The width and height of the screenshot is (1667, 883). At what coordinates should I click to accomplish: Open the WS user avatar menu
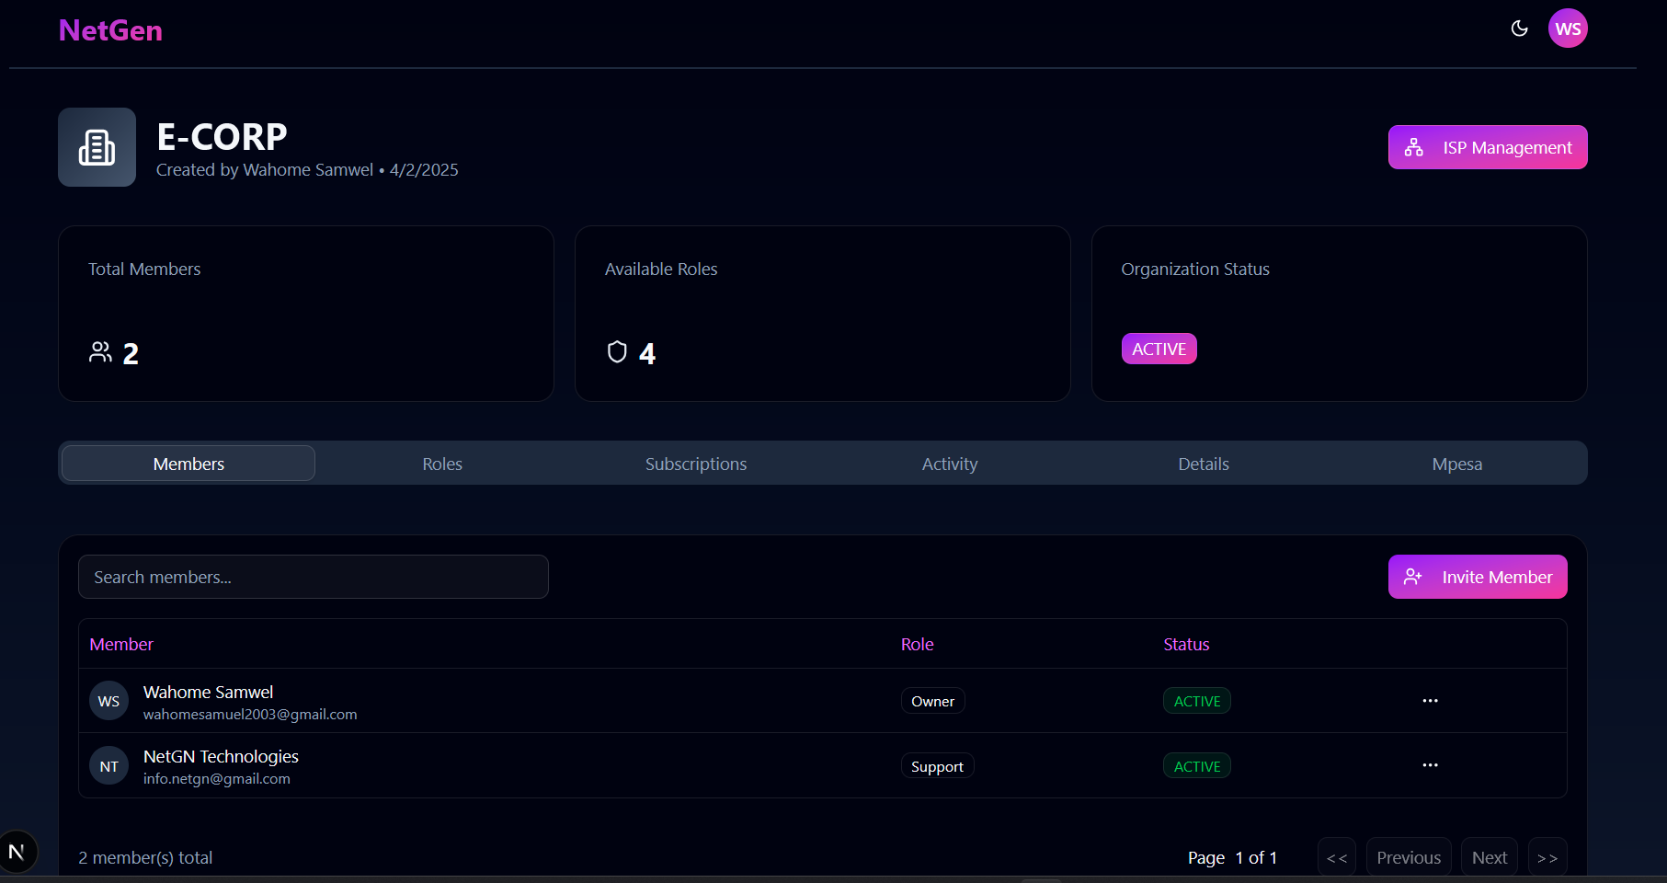1568,29
